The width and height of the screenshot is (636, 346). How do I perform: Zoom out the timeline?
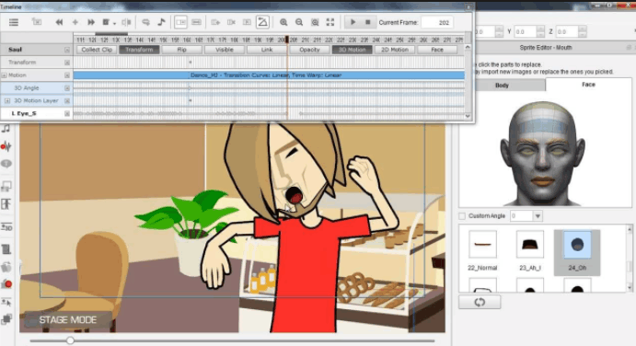point(299,22)
